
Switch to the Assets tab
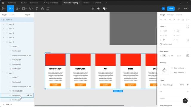[x=12, y=15]
